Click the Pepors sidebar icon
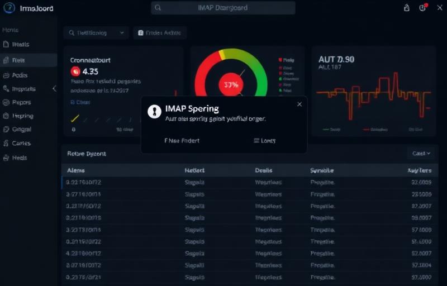447x286 pixels. (6, 102)
